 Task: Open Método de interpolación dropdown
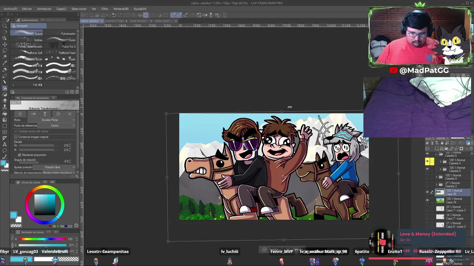tap(59, 173)
